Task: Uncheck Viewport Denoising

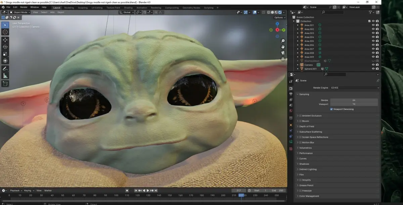Action: 331,109
